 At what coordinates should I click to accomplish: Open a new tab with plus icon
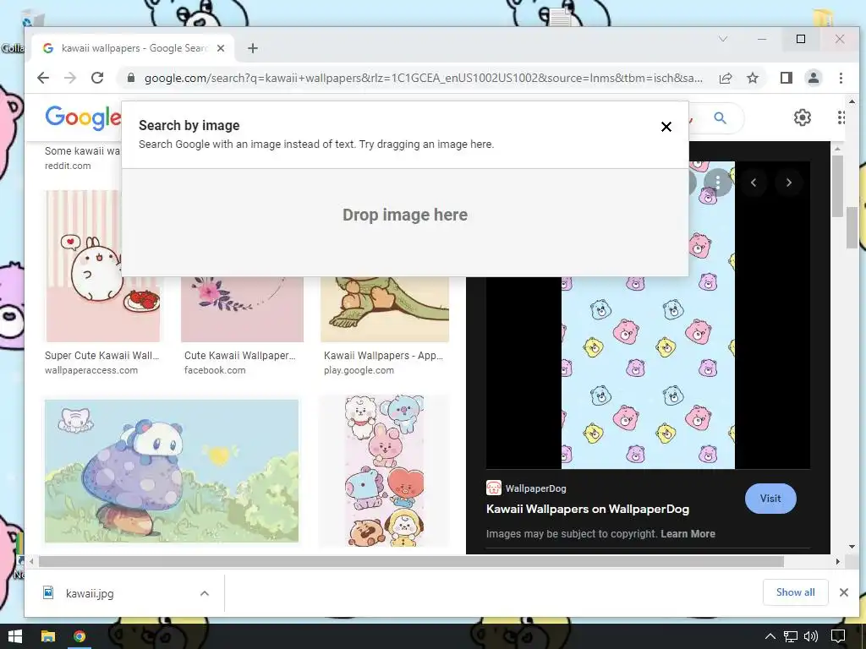pyautogui.click(x=252, y=48)
